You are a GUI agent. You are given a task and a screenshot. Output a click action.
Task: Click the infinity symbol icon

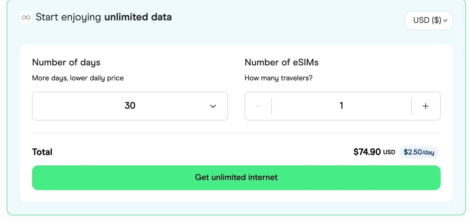pyautogui.click(x=26, y=18)
